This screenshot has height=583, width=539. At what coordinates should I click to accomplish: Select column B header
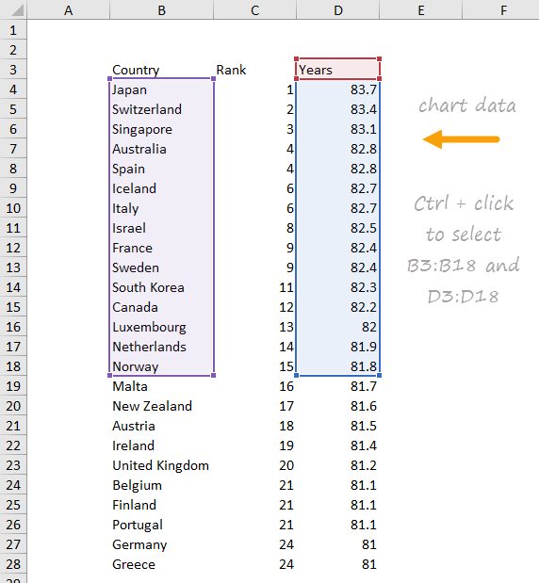pos(161,9)
